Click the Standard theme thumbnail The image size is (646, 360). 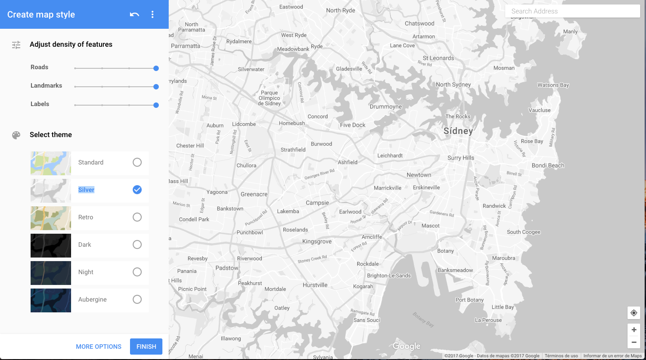pos(51,163)
